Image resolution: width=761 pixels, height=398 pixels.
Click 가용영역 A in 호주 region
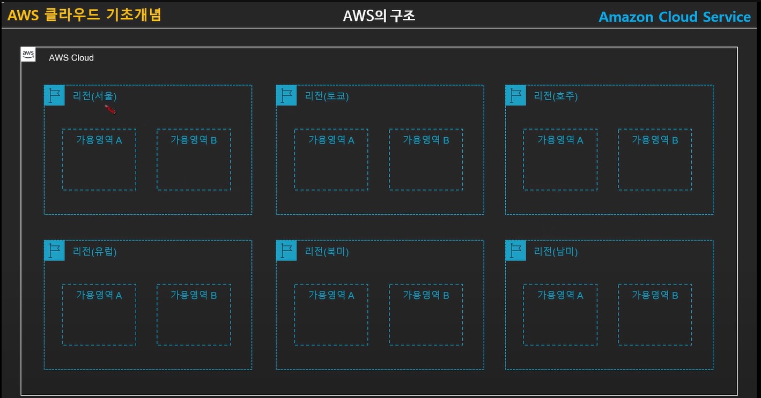coord(560,159)
